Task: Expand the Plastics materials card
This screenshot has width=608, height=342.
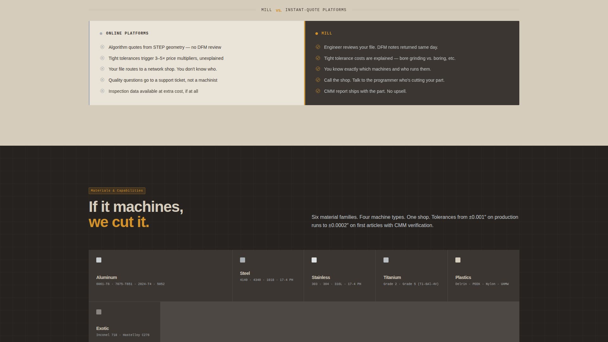Action: click(483, 275)
